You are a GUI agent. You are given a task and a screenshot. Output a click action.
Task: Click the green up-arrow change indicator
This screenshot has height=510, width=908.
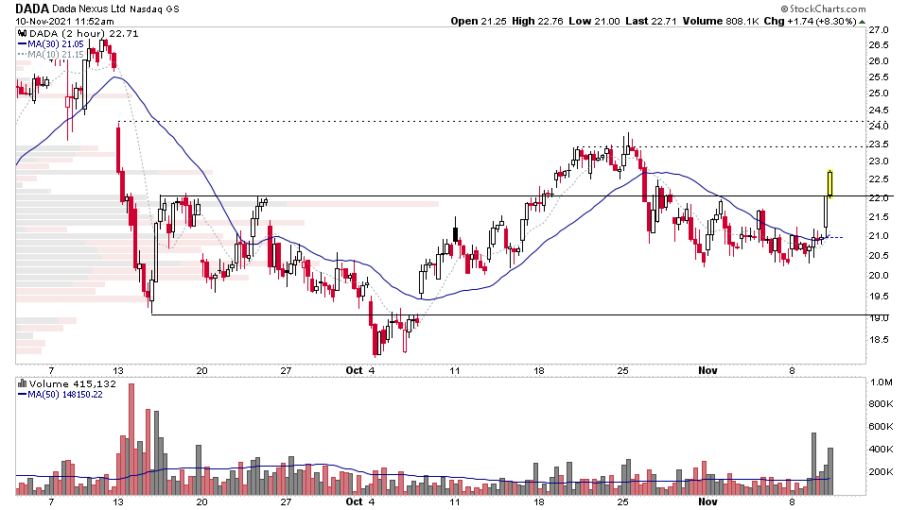pos(863,22)
